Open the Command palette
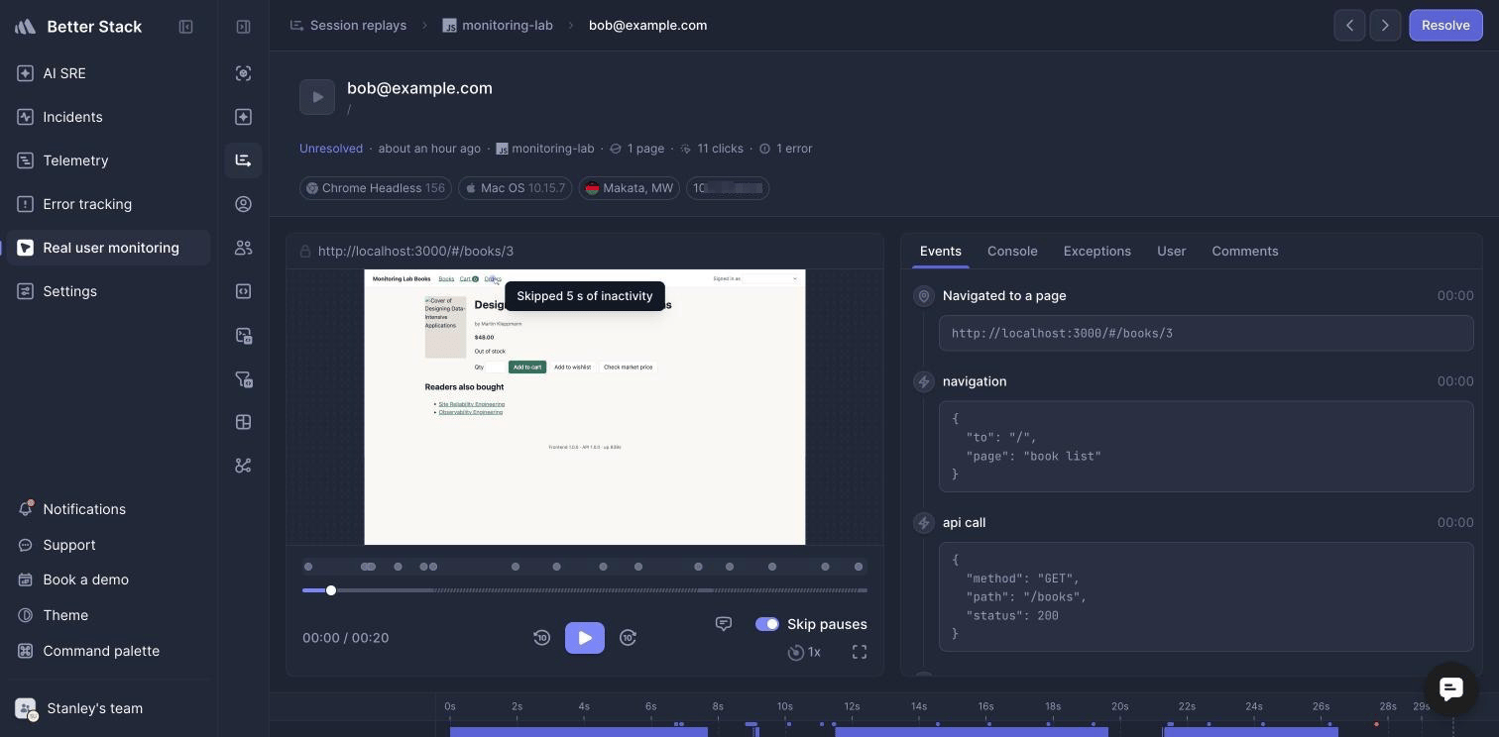Image resolution: width=1499 pixels, height=737 pixels. [108, 651]
